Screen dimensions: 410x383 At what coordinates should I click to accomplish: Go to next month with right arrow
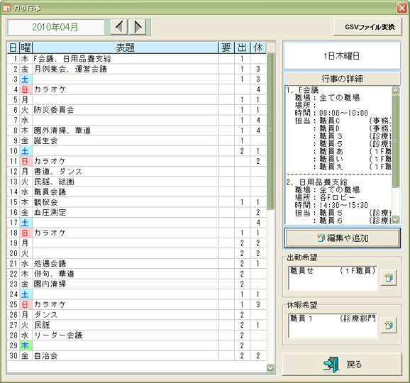point(138,27)
